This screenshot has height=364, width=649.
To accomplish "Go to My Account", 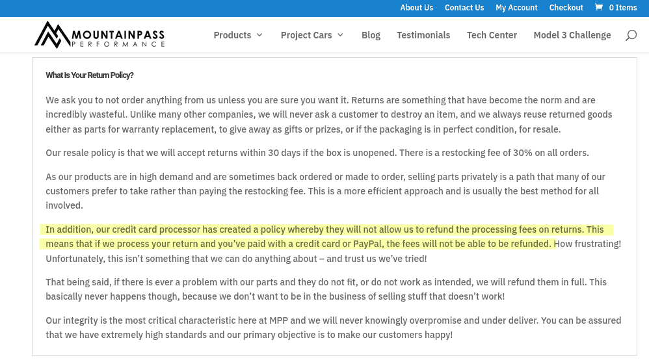I will [516, 7].
